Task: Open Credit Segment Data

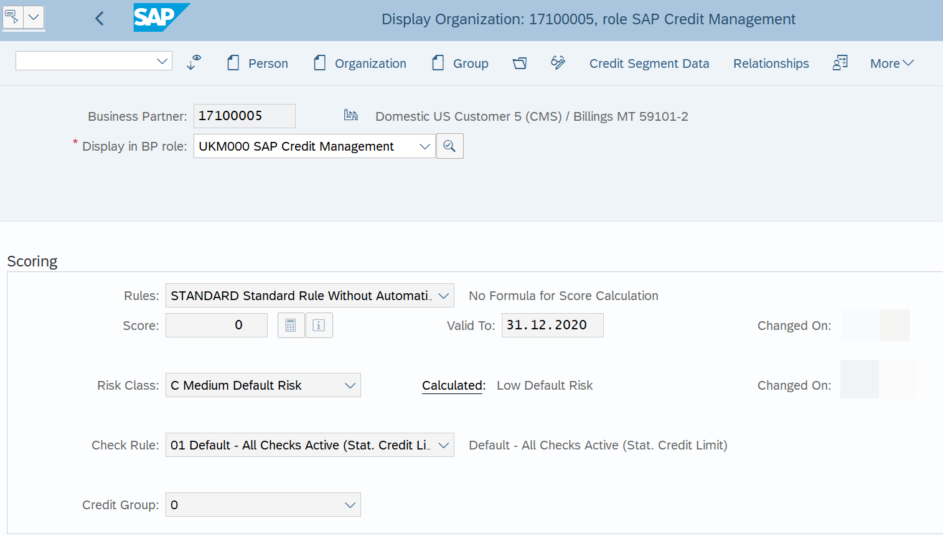Action: (x=649, y=63)
